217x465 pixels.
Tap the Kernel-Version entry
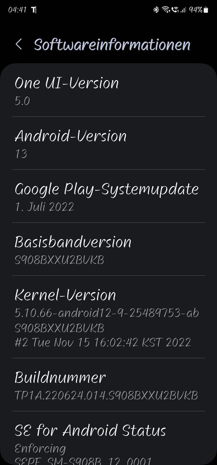108,317
